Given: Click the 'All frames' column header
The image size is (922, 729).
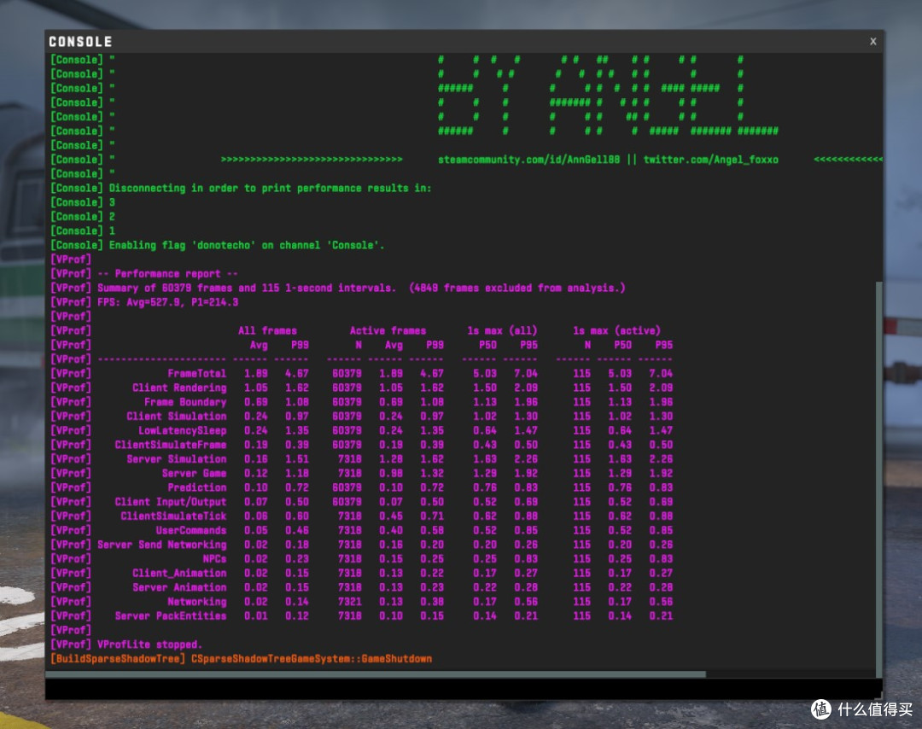Looking at the screenshot, I should (267, 330).
